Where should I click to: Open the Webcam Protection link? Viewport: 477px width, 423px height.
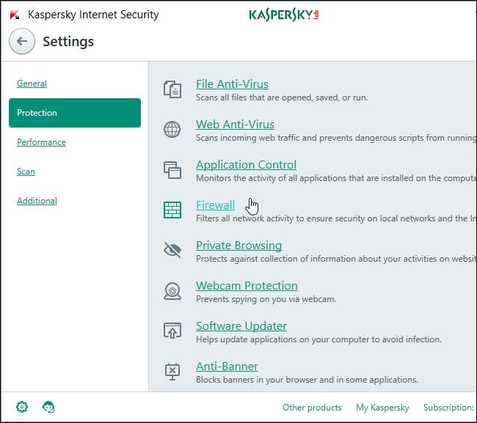point(247,286)
